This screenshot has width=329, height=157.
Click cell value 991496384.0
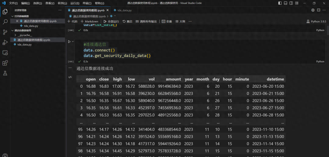tap(170, 86)
